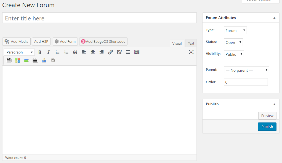The width and height of the screenshot is (282, 163).
Task: Click the Add Media button
Action: (17, 41)
